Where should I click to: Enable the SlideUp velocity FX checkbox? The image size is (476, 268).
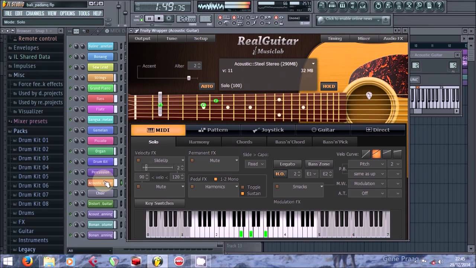pos(138,160)
